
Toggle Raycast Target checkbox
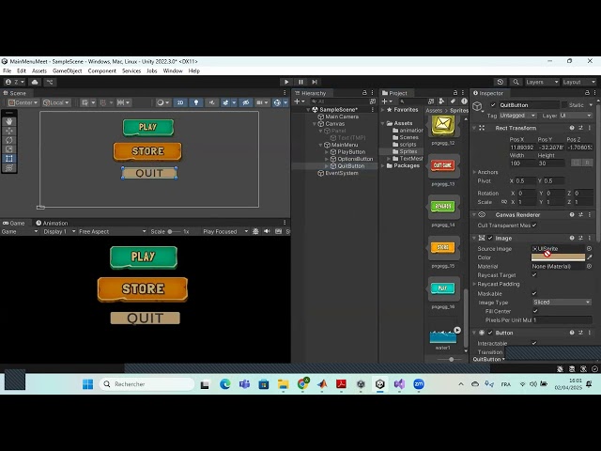(x=534, y=275)
